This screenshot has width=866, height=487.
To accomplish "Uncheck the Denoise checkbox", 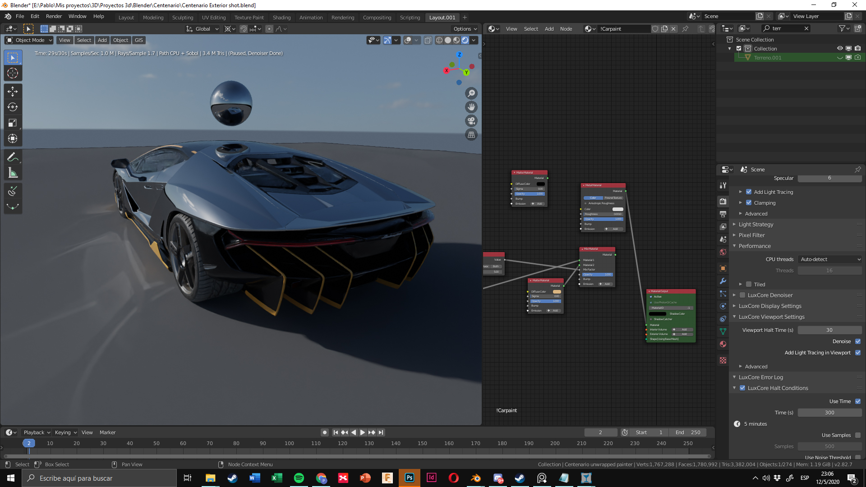I will coord(858,341).
